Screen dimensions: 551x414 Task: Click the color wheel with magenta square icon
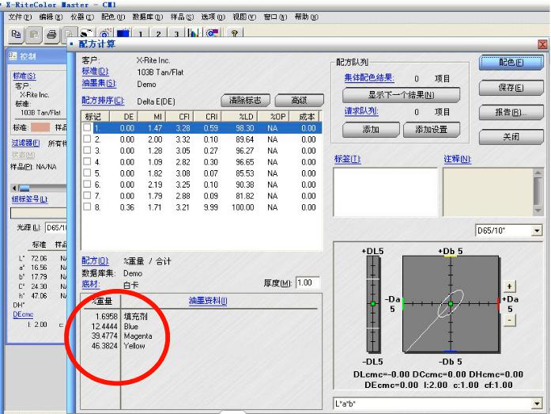212,33
